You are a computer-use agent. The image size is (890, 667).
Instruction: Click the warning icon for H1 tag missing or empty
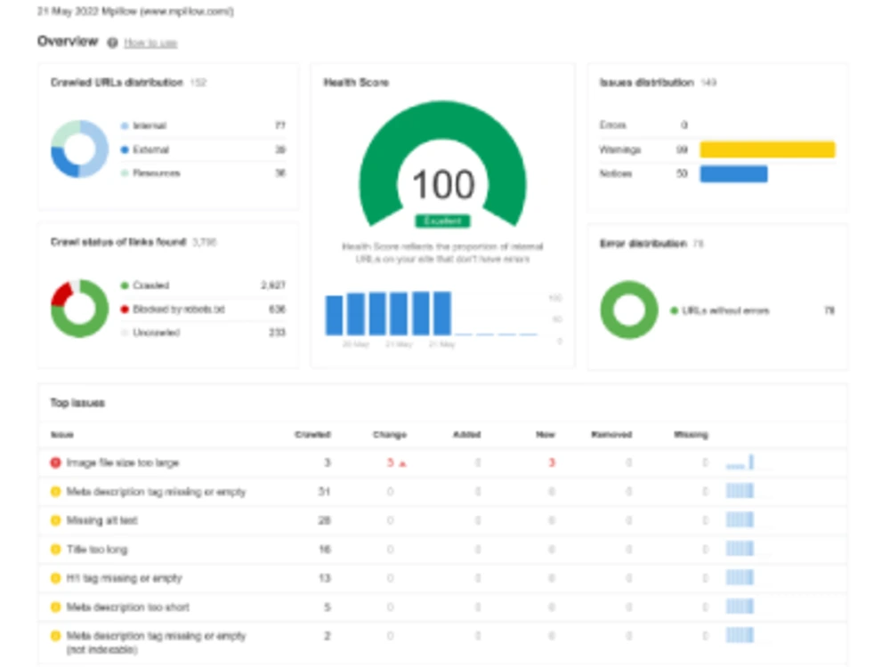(x=55, y=578)
